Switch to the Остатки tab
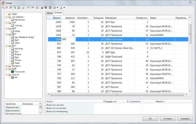 pyautogui.click(x=58, y=13)
